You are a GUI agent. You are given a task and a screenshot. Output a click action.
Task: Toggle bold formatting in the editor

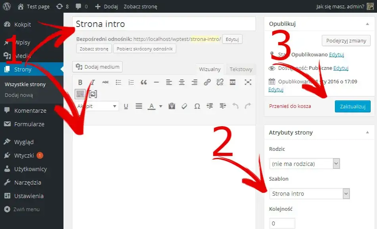[80, 82]
